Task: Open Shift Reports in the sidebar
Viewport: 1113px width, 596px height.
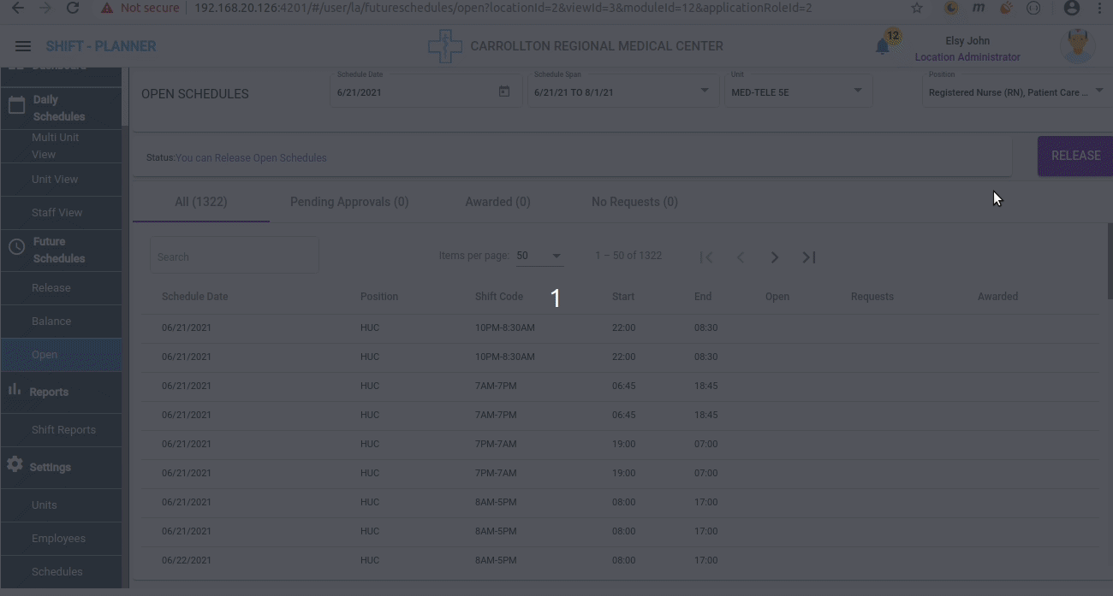Action: [63, 430]
